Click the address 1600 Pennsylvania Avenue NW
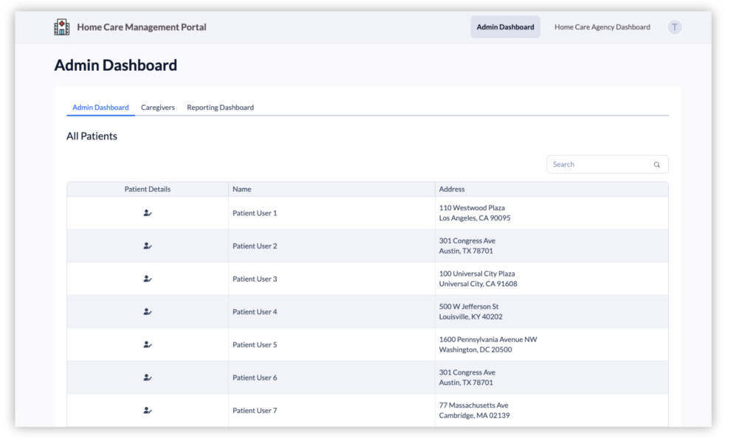The image size is (756, 438). pyautogui.click(x=488, y=339)
